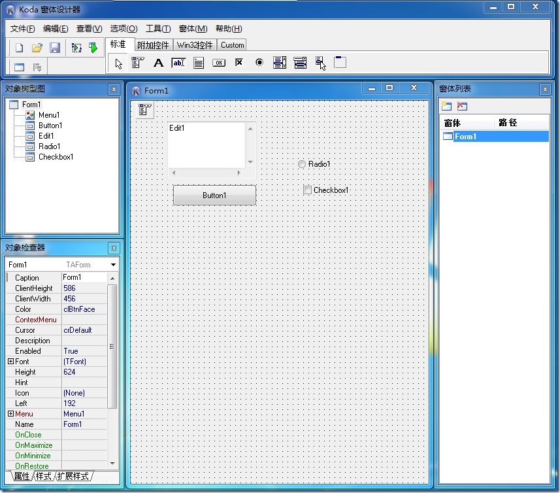560x493 pixels.
Task: Click the Open folder icon
Action: pyautogui.click(x=37, y=48)
